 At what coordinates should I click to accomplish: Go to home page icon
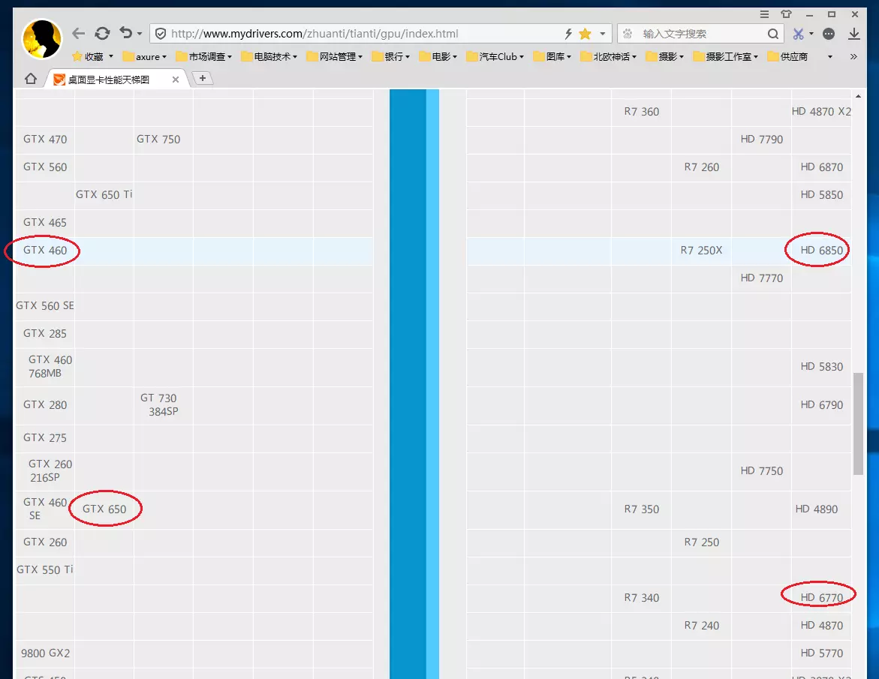click(x=31, y=79)
